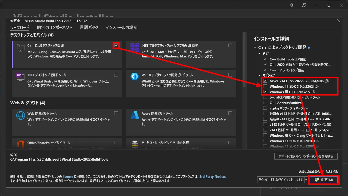Check the v143 C++ MFC option

[265, 119]
